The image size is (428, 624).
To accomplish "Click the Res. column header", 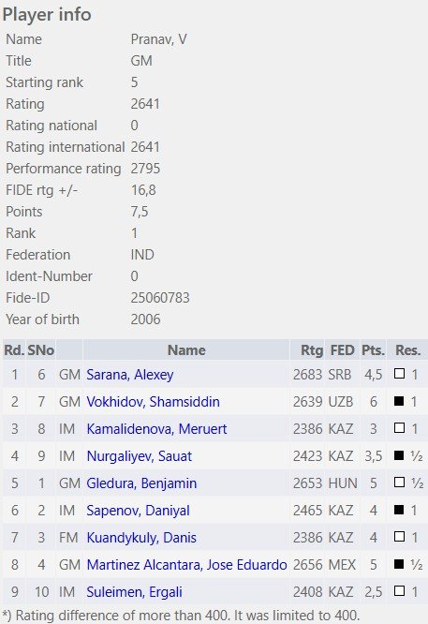I will click(x=407, y=350).
